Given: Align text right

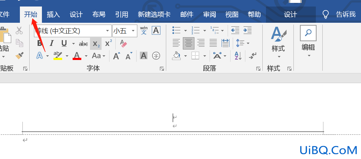Looking at the screenshot, I should [x=201, y=43].
